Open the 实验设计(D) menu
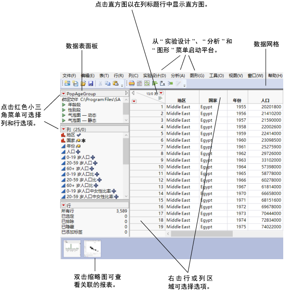 (155, 75)
